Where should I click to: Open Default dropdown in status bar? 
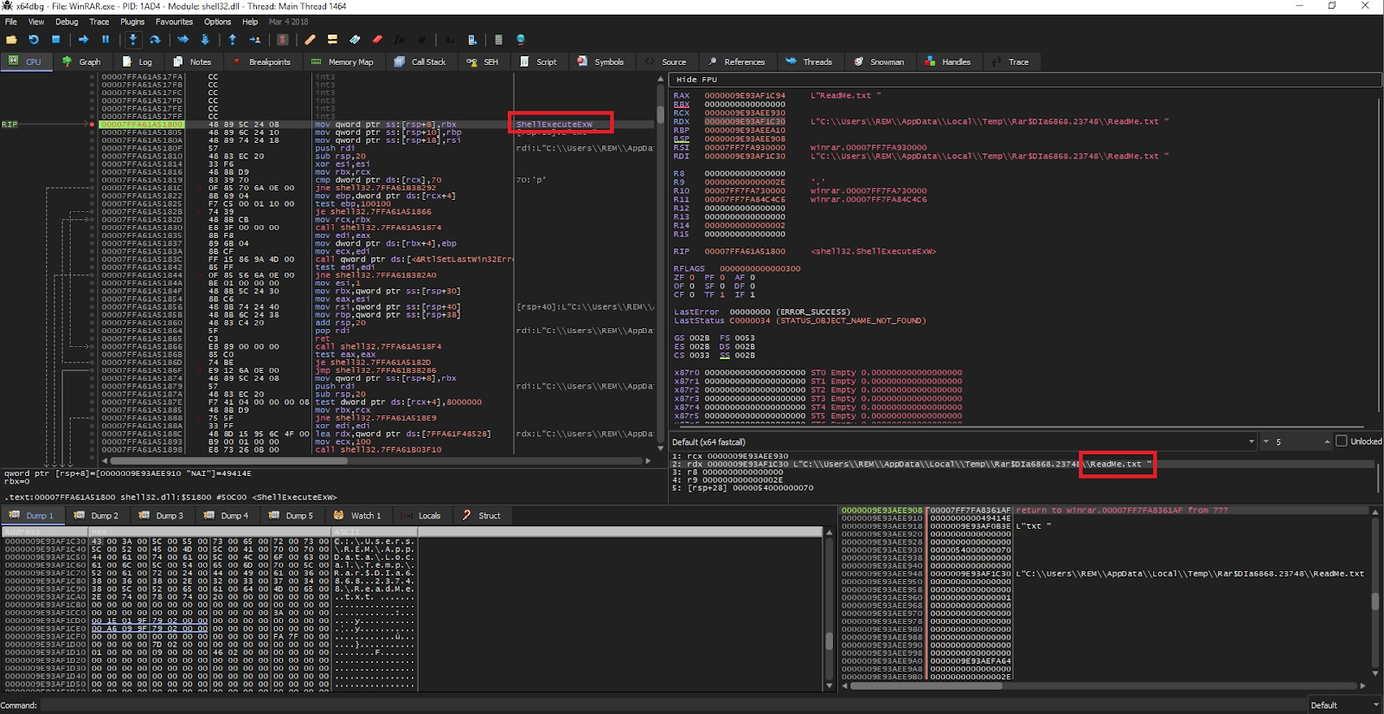[x=1343, y=705]
